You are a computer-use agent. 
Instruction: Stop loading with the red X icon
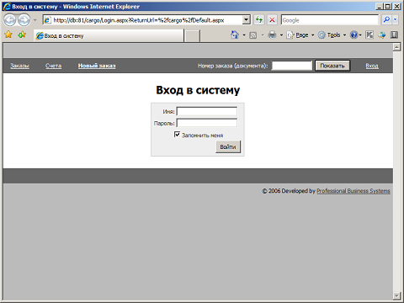(272, 20)
